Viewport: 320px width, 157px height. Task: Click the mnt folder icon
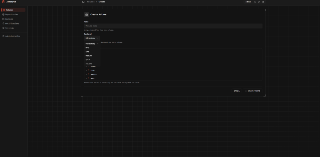(89, 78)
